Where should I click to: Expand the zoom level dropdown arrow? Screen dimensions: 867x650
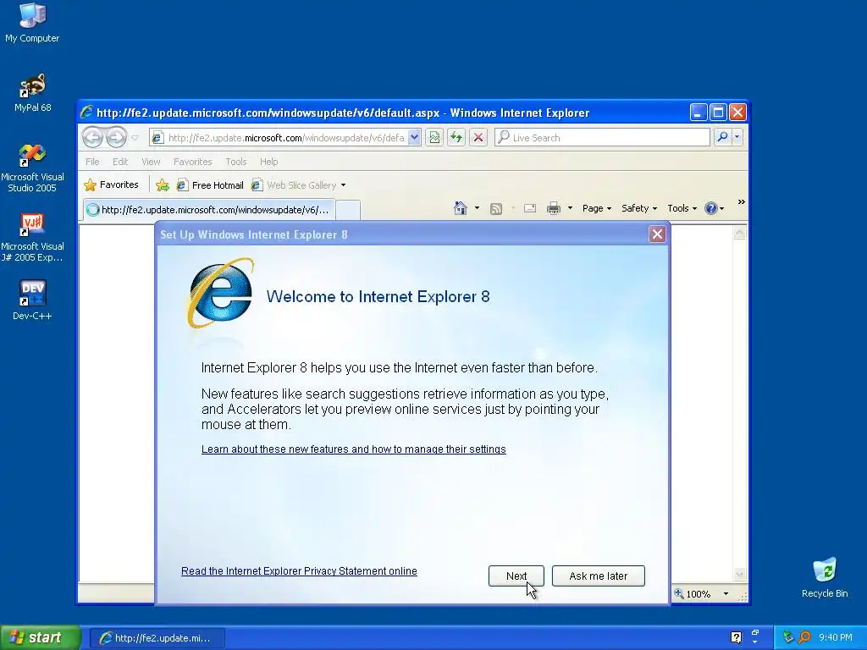[x=726, y=593]
